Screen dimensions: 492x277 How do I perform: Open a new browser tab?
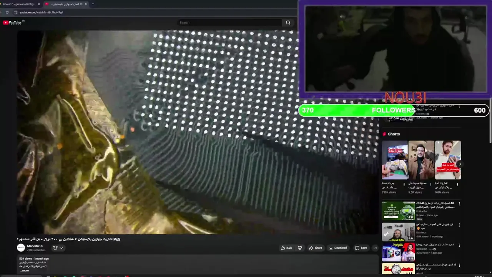click(x=93, y=4)
